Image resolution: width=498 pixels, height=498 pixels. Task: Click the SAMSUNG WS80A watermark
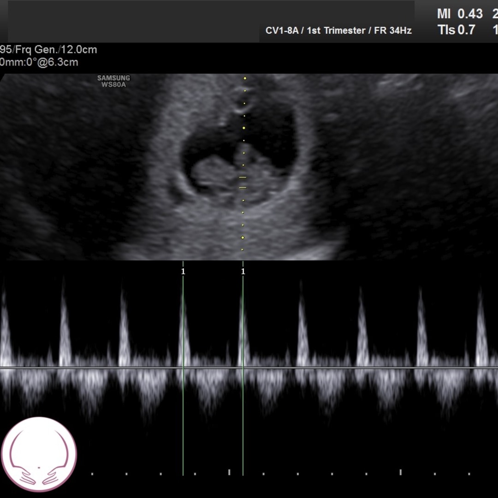click(113, 81)
